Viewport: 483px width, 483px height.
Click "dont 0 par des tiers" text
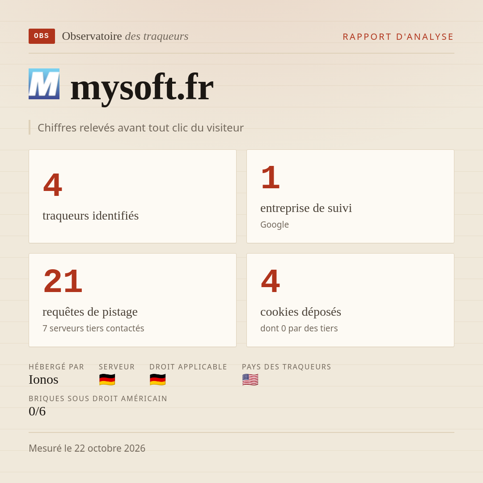(x=299, y=328)
